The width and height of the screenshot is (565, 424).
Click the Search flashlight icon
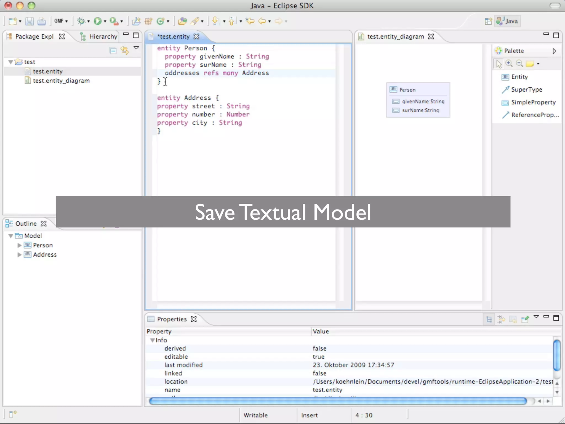coord(195,21)
